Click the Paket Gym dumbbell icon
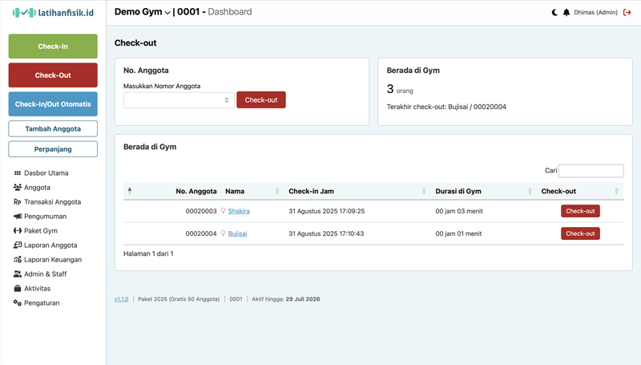The height and width of the screenshot is (365, 641). click(18, 231)
